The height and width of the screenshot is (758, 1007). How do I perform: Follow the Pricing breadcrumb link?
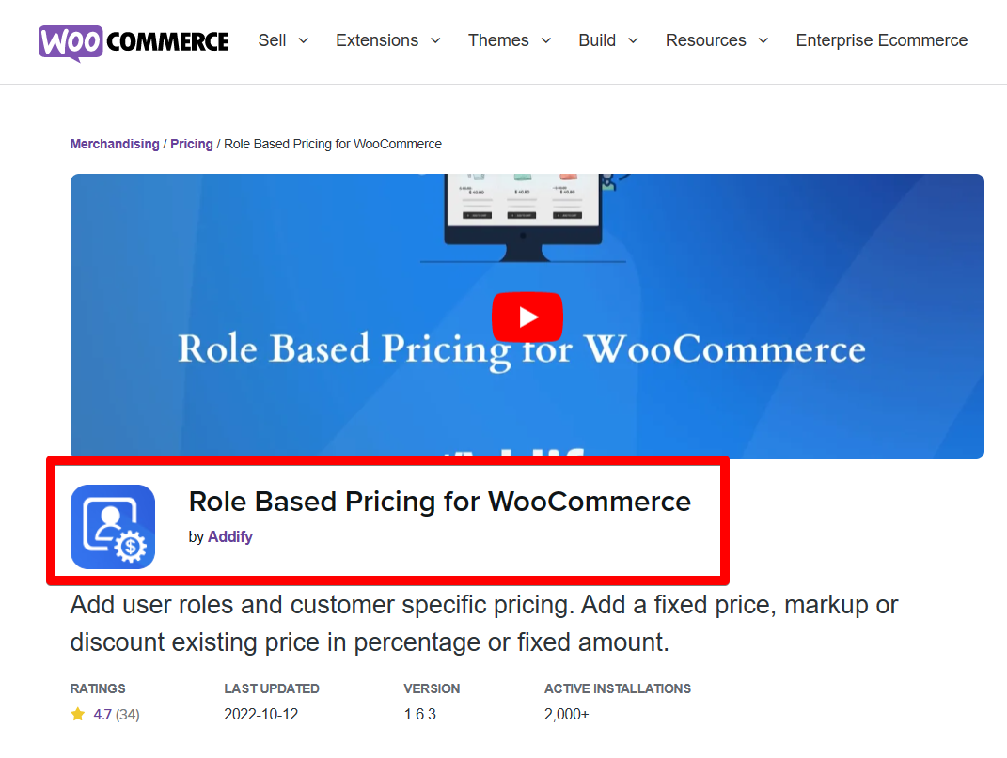tap(192, 144)
